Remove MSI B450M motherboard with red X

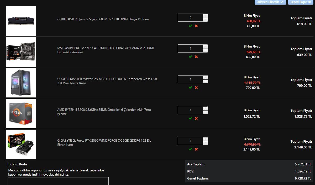point(196,57)
